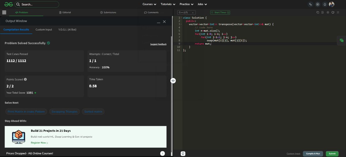Click the Points Scored info icon
346x157 pixels.
pyautogui.click(x=25, y=79)
